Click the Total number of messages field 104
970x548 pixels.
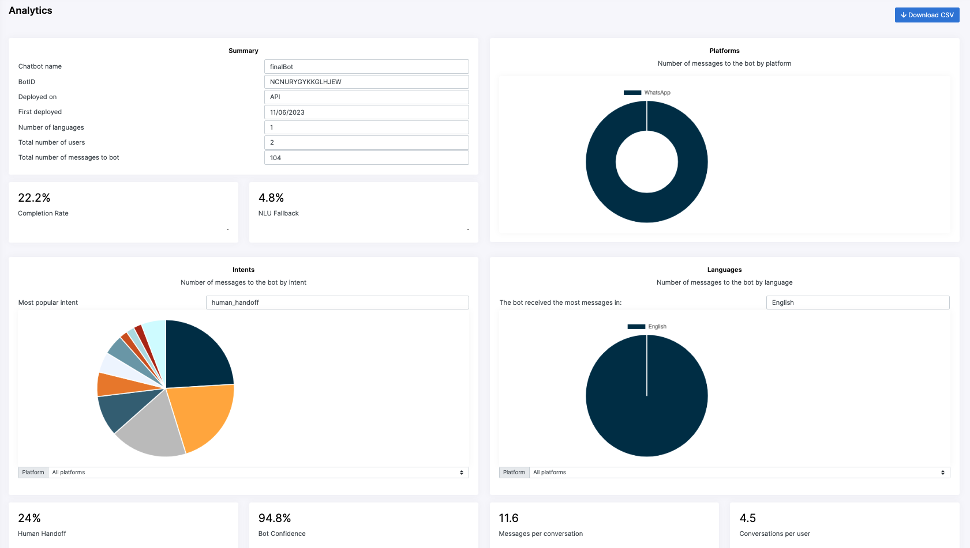coord(366,158)
